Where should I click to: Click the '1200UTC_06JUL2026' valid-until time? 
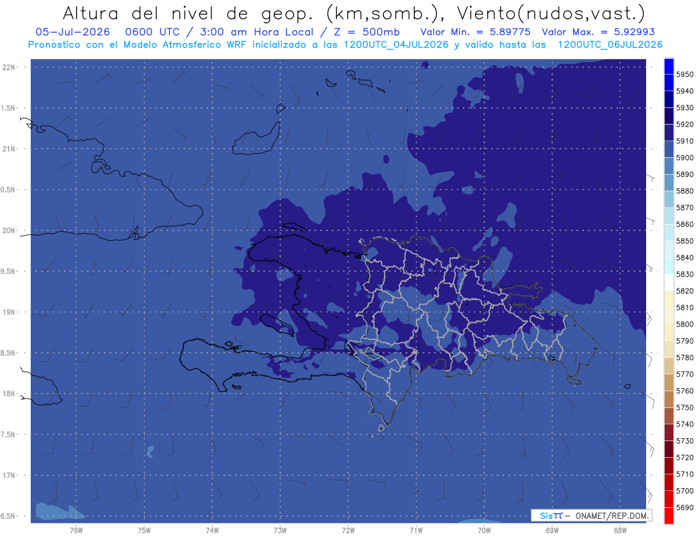point(610,45)
